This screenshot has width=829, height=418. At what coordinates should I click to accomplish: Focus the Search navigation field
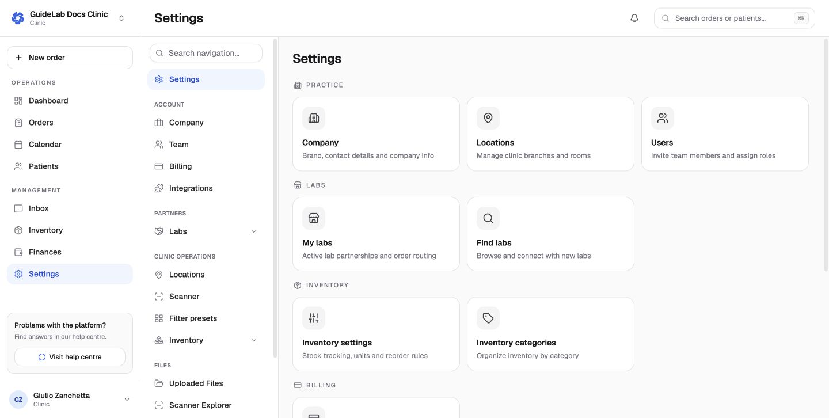click(206, 53)
